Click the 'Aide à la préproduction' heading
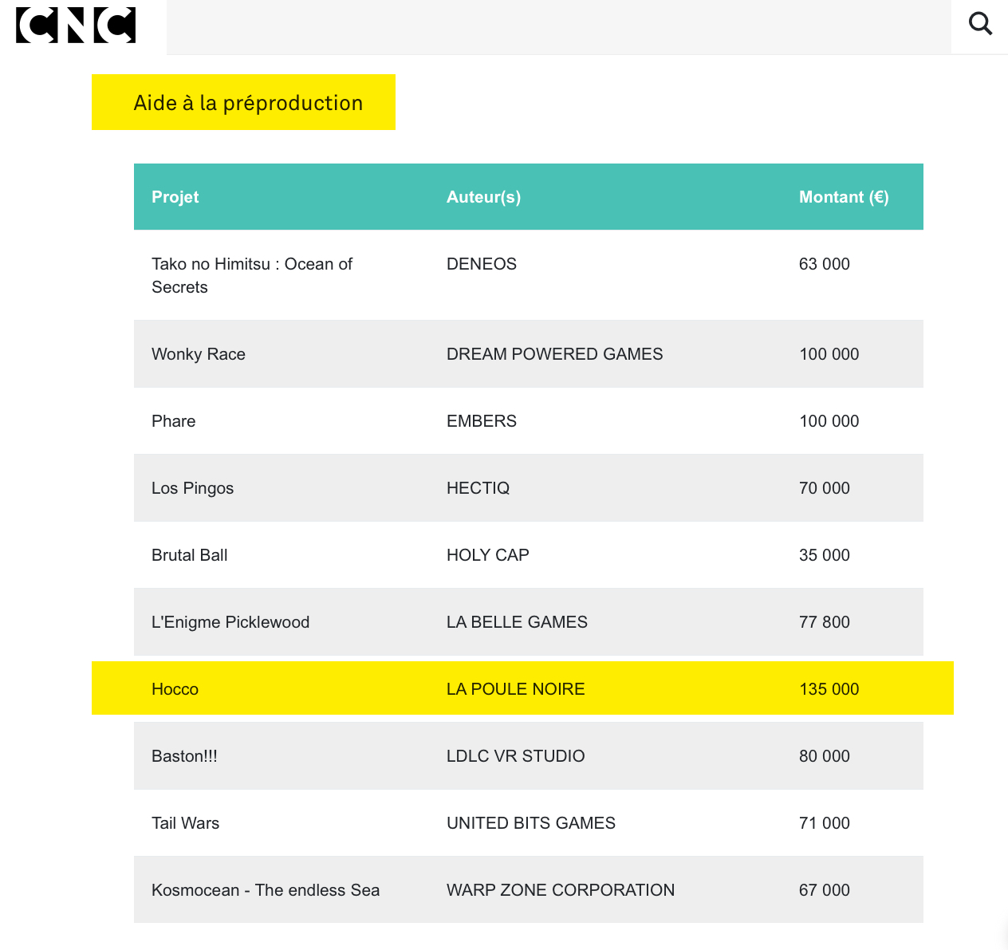The image size is (1008, 950). (x=248, y=103)
